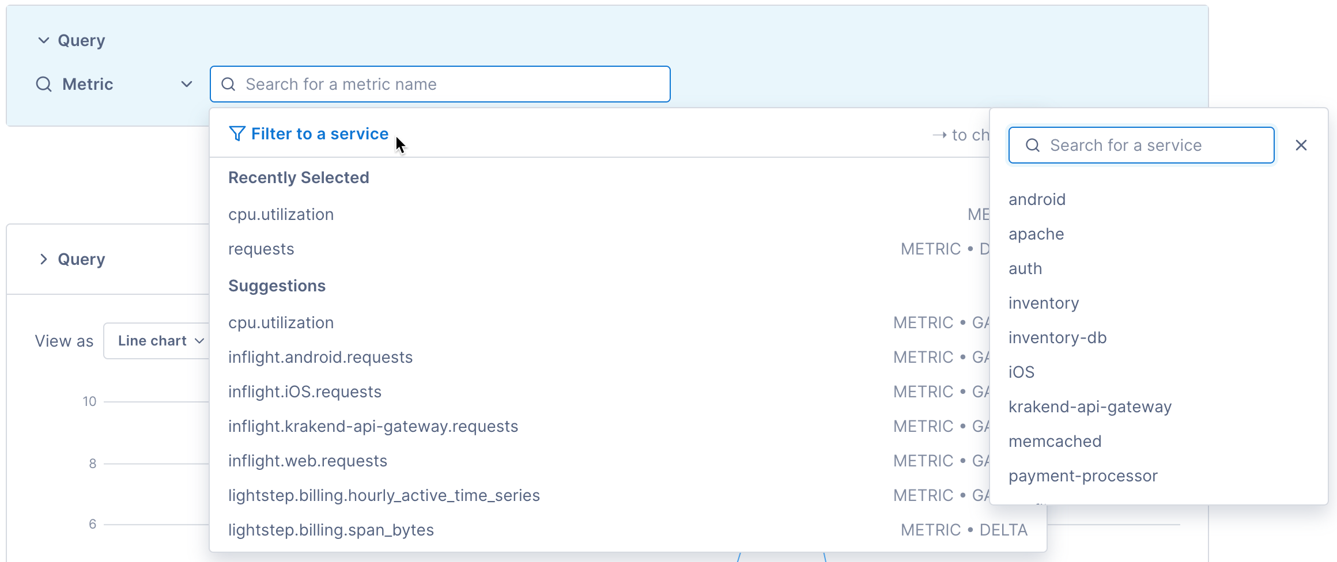
Task: Select inventory-db from the service panel
Action: (1058, 337)
